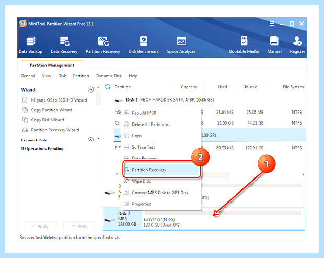Open Copy Disk Wizard link
This screenshot has width=324, height=258.
pos(48,120)
